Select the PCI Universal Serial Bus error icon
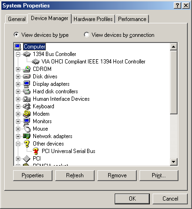Viewport: 192px width, 209px height. point(36,151)
